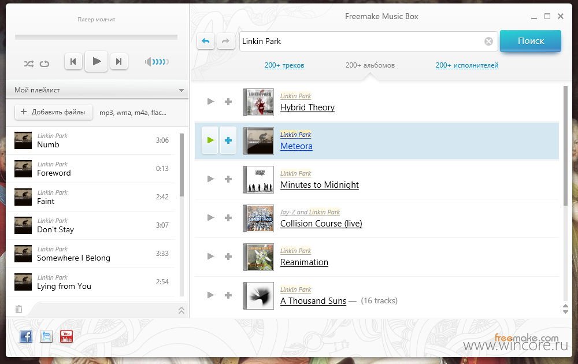The image size is (578, 364).
Task: Skip to the next track
Action: click(x=118, y=61)
